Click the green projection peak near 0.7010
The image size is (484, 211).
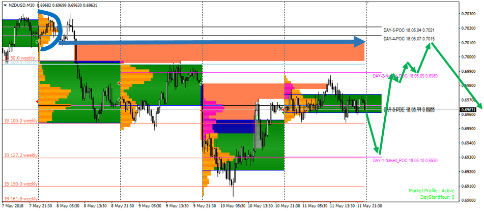click(431, 44)
